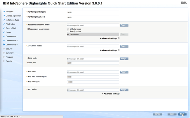
Task: Assign Alert nodes
Action: click(124, 90)
